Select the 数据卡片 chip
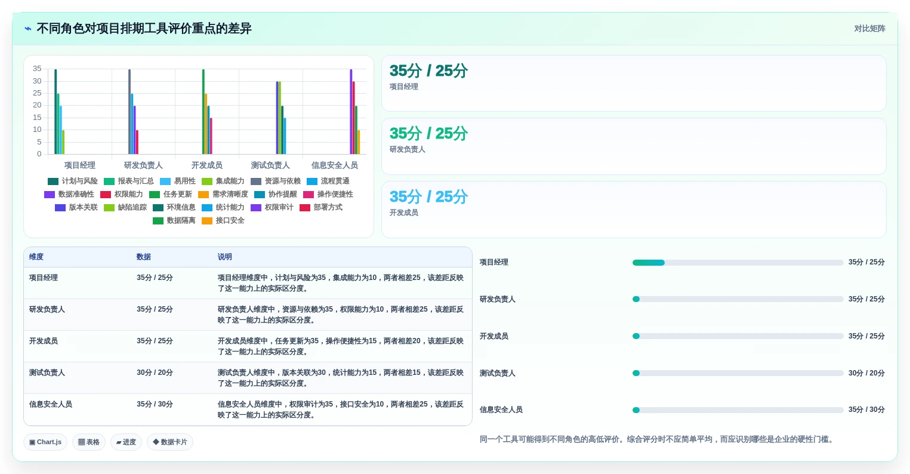This screenshot has height=474, width=910. 170,442
